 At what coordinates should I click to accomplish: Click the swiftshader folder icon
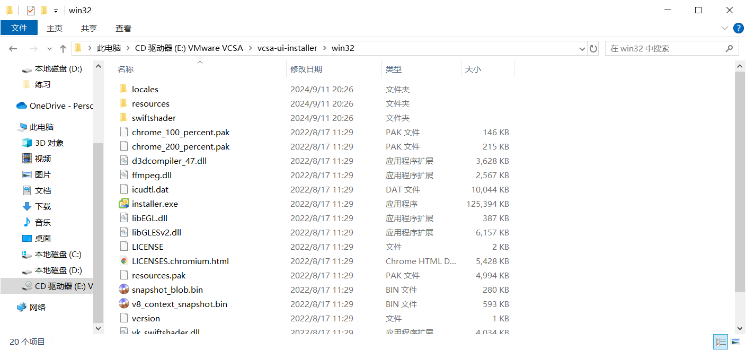[123, 118]
